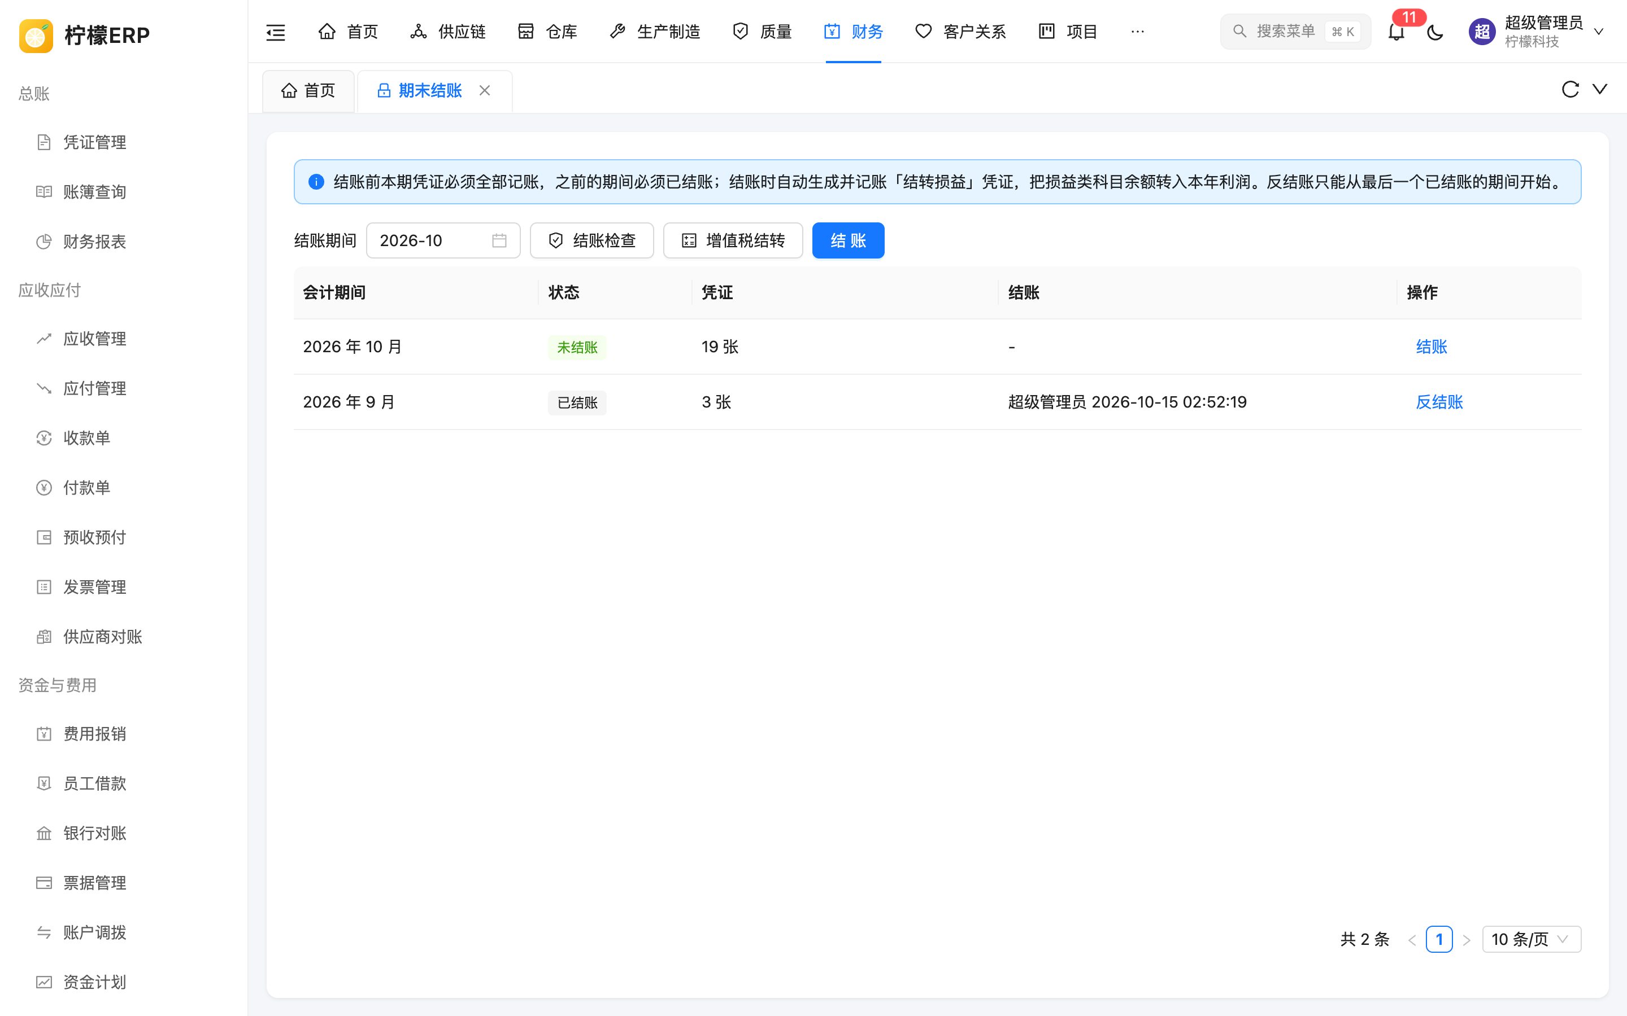Viewport: 1627px width, 1016px height.
Task: Switch to the 首页 page tab
Action: (308, 91)
